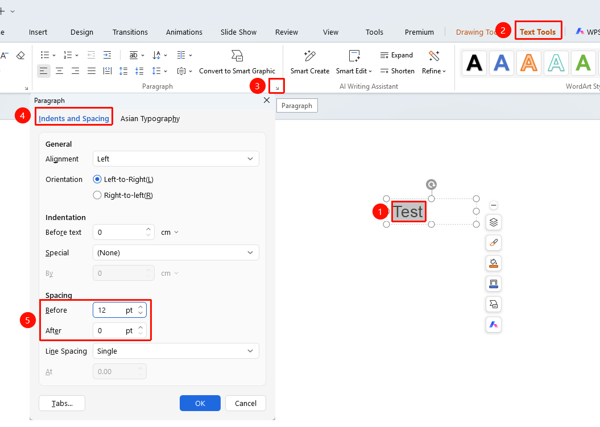600x427 pixels.
Task: Toggle the Align Left ribbon button
Action: tap(44, 71)
